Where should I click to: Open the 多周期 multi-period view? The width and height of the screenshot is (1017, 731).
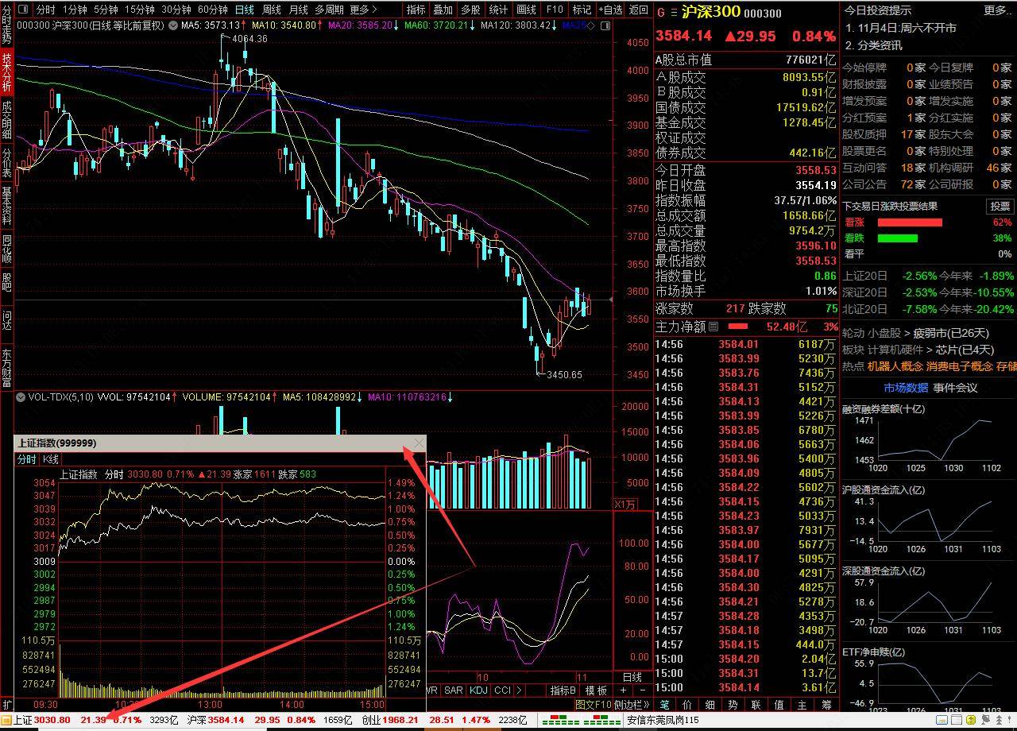329,10
